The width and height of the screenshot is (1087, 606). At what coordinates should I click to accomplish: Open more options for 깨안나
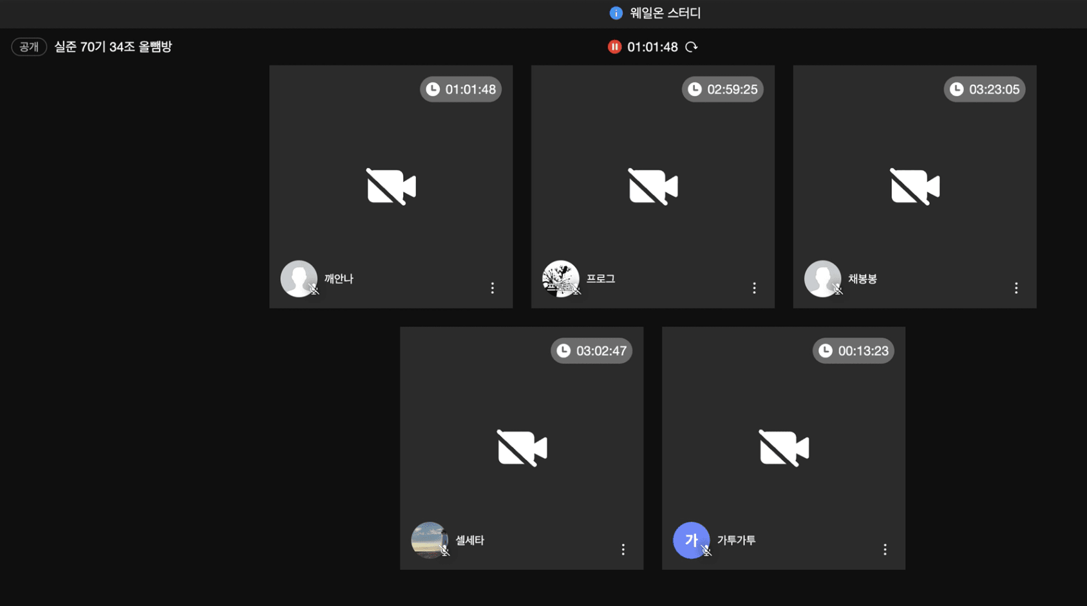click(493, 288)
